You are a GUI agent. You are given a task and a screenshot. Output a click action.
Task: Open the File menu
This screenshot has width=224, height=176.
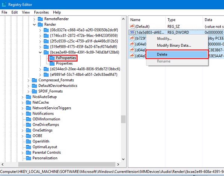pyautogui.click(x=5, y=12)
